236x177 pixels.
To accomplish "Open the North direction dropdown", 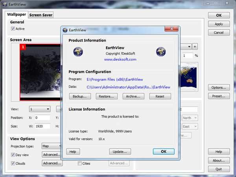I will [x=190, y=118].
